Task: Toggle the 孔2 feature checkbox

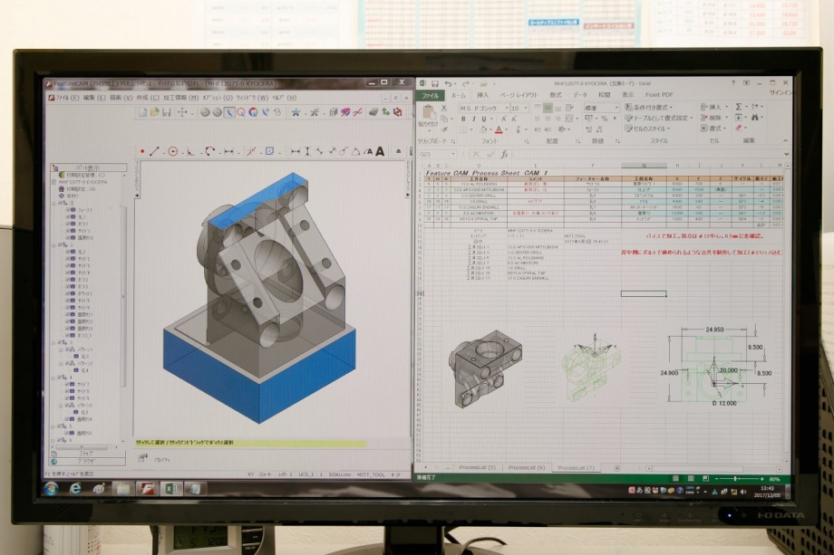Action: 68,252
